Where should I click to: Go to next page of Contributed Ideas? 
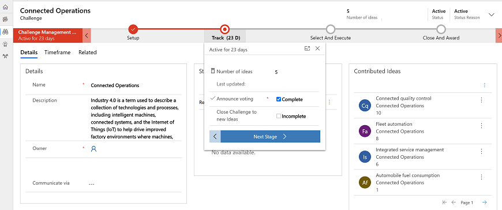pos(484,202)
